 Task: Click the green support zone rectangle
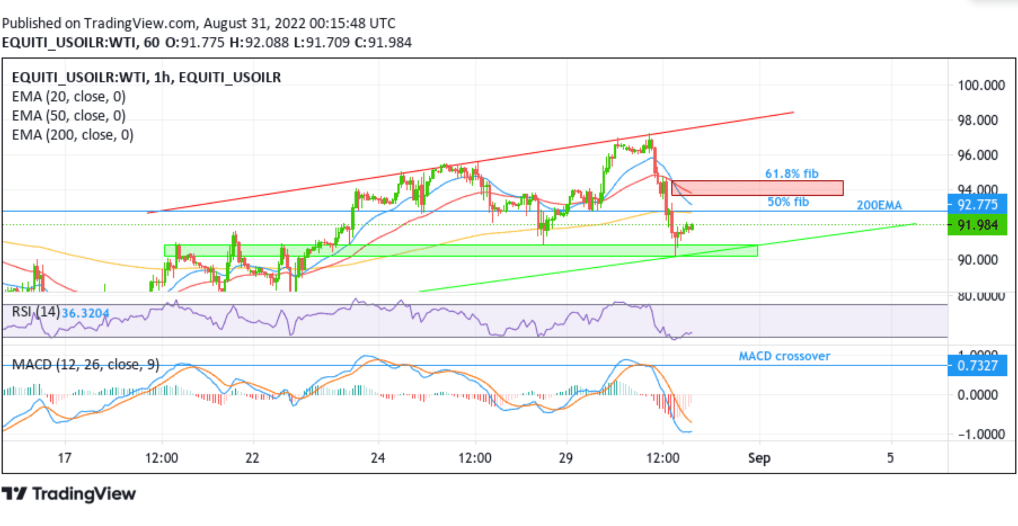point(461,251)
